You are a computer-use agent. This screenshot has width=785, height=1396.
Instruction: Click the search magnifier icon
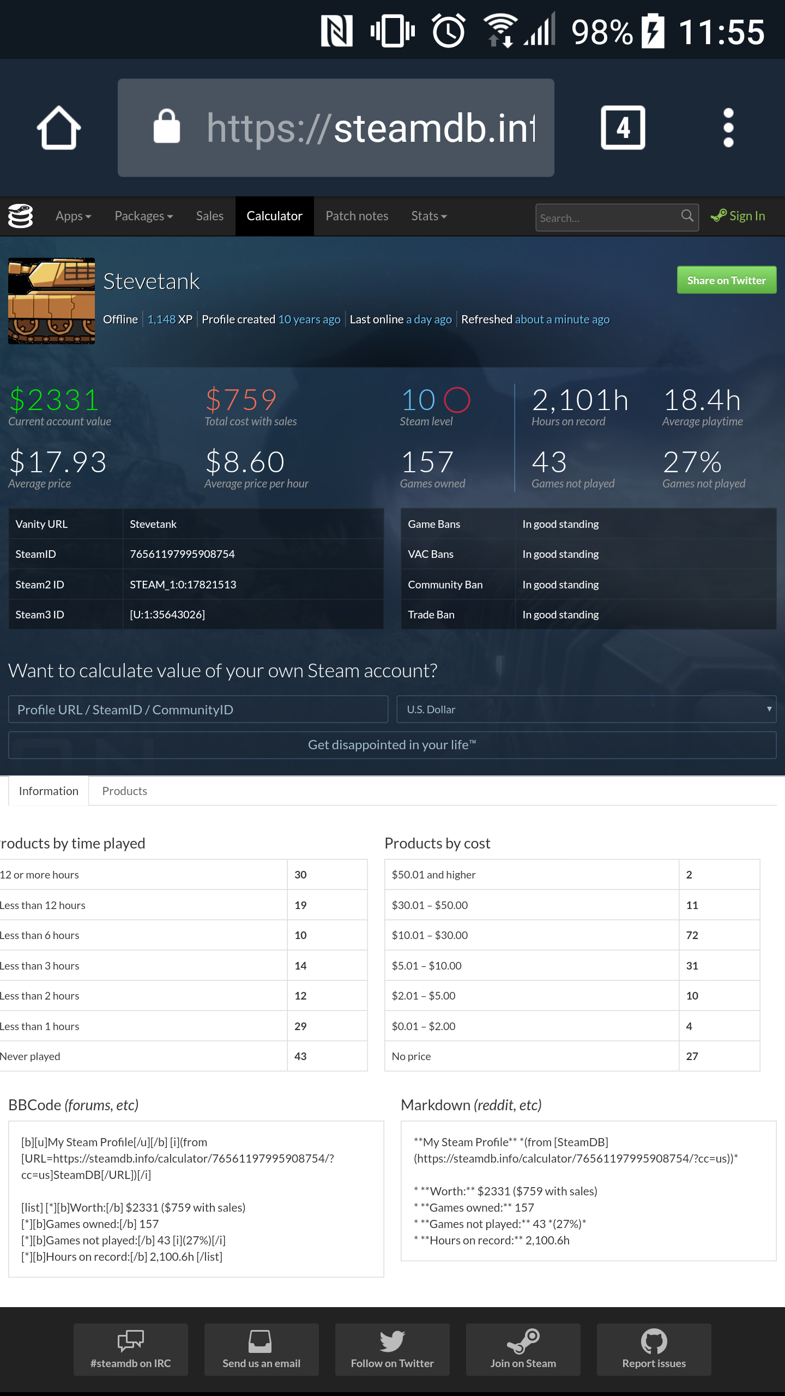pos(687,216)
